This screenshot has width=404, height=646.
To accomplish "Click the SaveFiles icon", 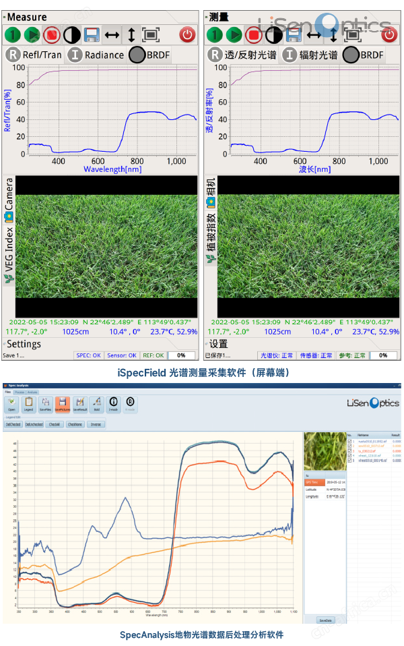I will [x=46, y=404].
